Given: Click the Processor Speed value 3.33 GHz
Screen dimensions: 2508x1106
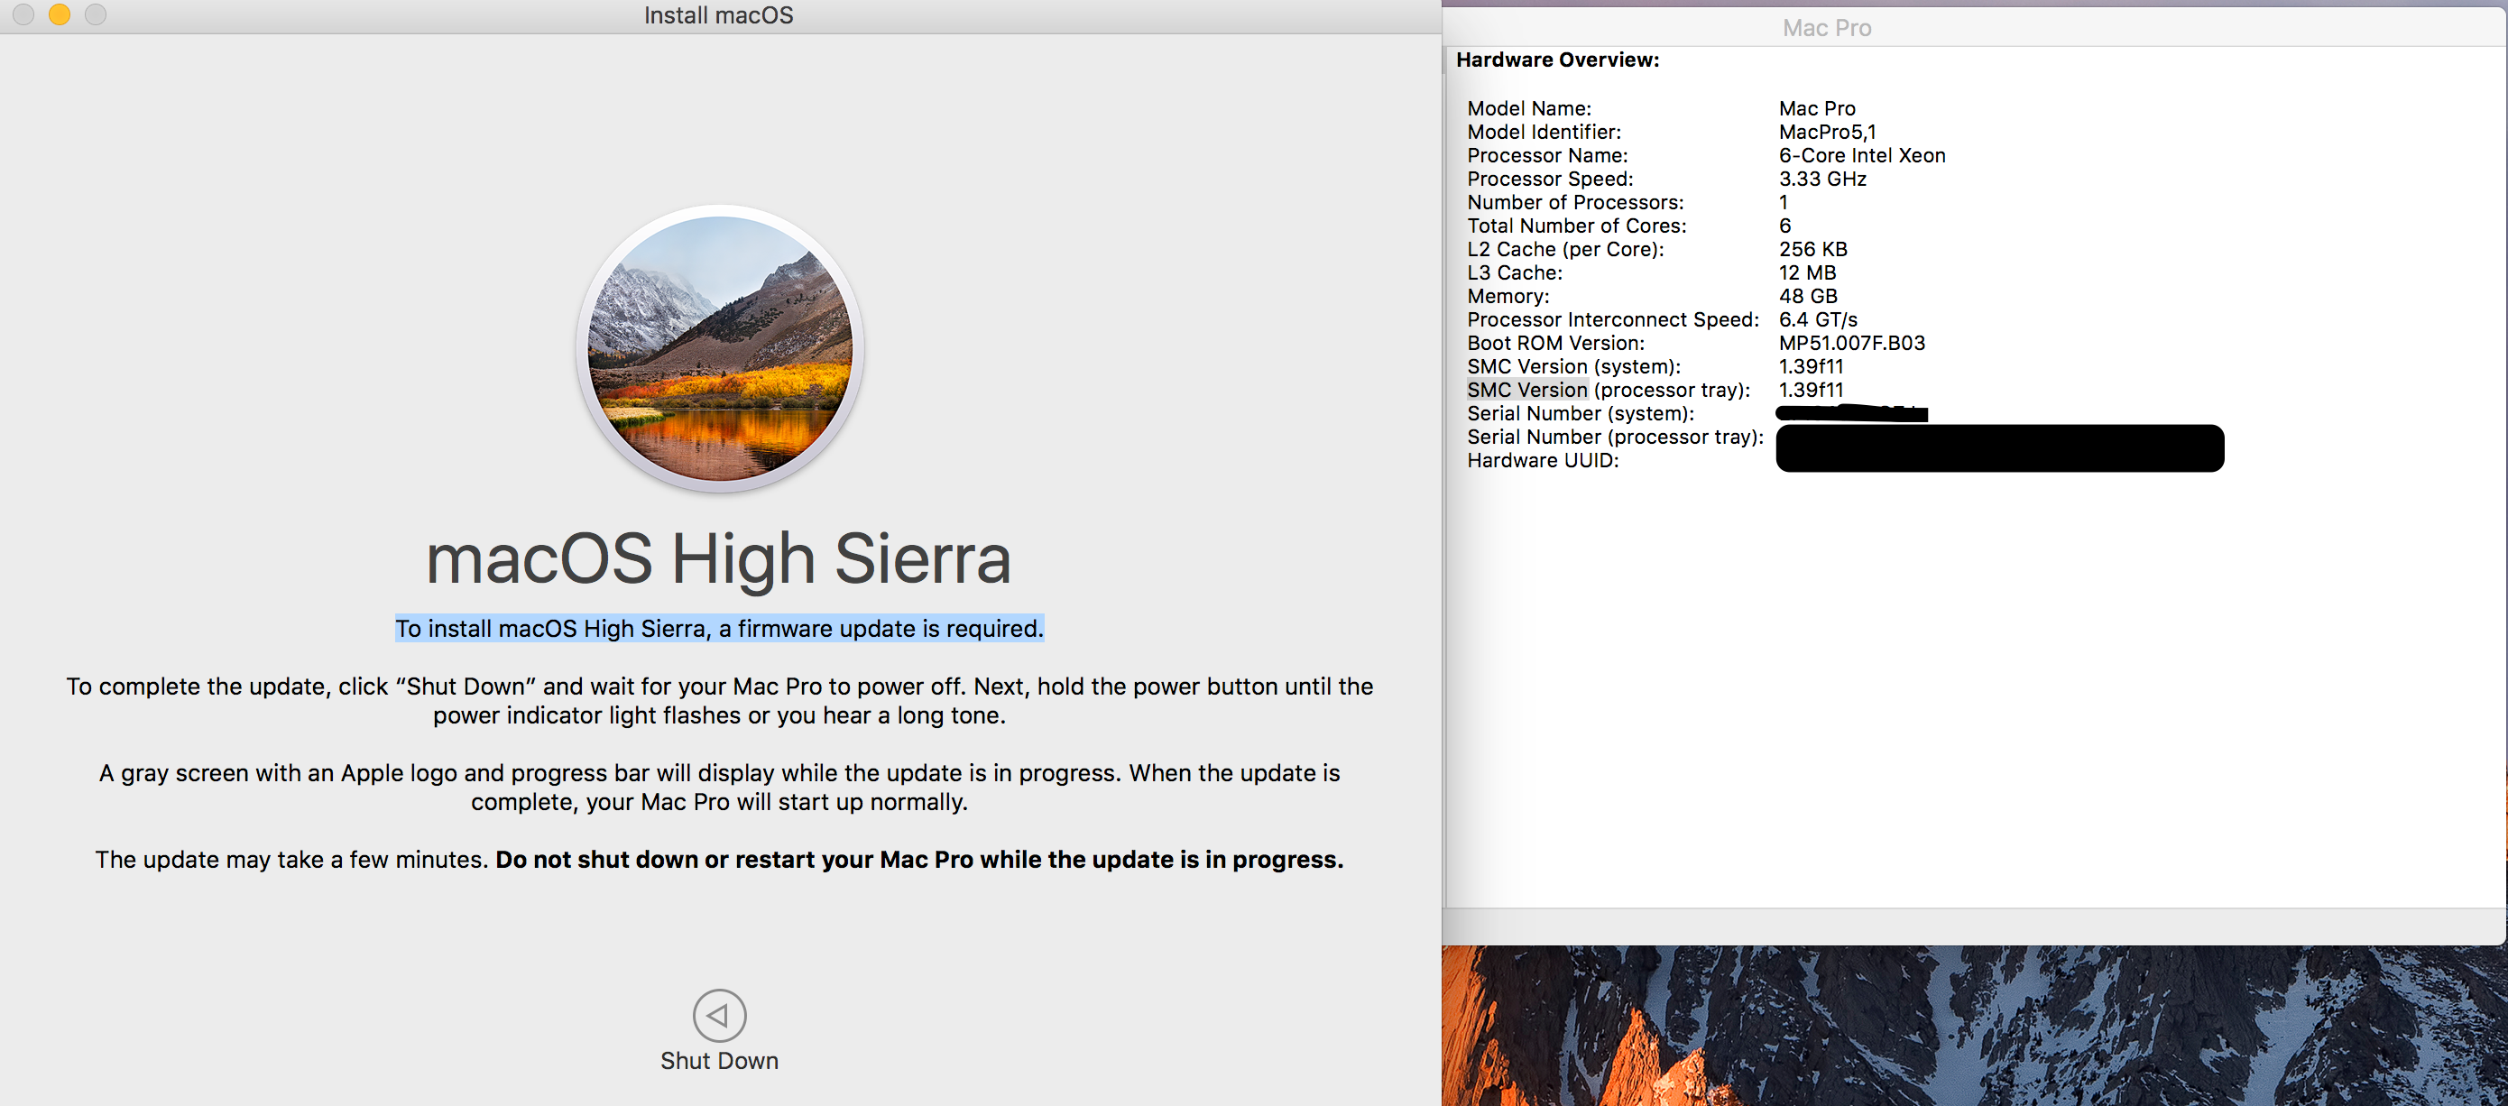Looking at the screenshot, I should [x=1821, y=178].
